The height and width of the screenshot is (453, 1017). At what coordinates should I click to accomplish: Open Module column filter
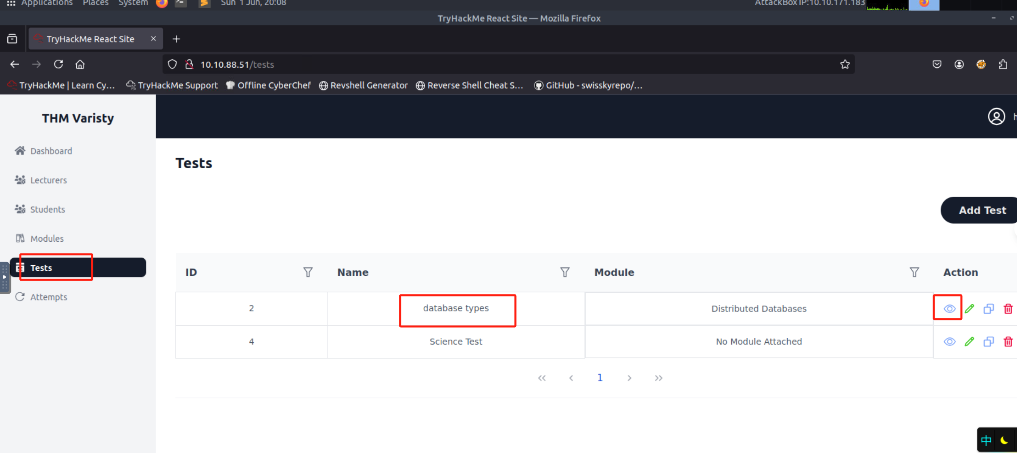pyautogui.click(x=914, y=272)
